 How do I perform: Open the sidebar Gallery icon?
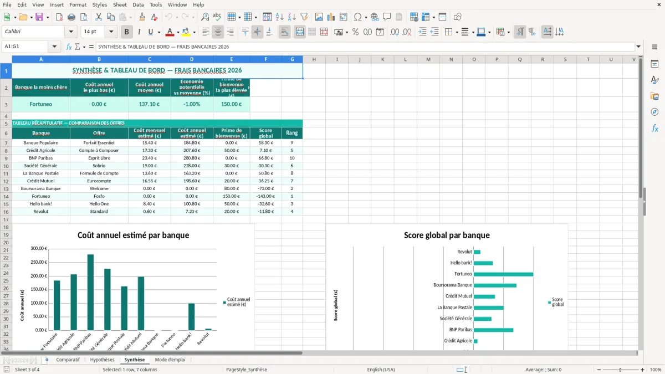point(654,96)
